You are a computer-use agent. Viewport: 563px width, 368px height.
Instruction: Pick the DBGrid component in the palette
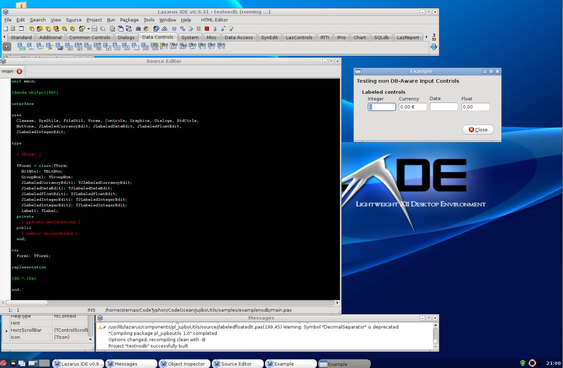[x=145, y=46]
